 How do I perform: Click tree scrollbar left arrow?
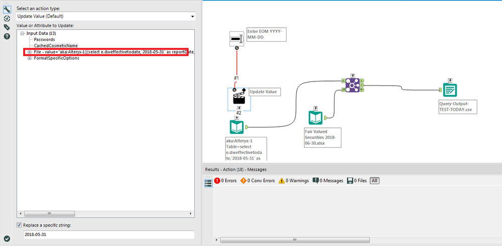(x=21, y=213)
